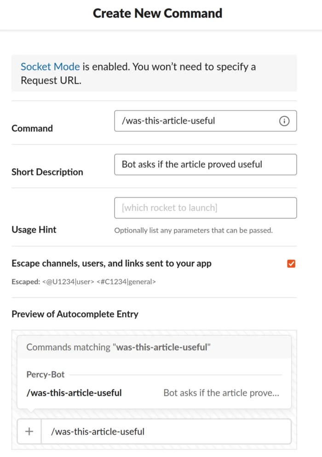The image size is (322, 457).
Task: Click inside the Command input field
Action: 193,121
